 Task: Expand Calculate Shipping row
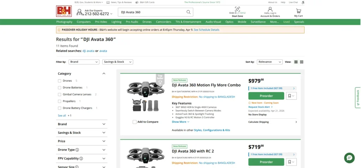(273, 122)
